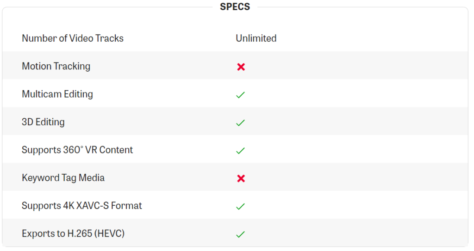
Task: Click the green checkmark for 3D Editing
Action: pos(240,122)
